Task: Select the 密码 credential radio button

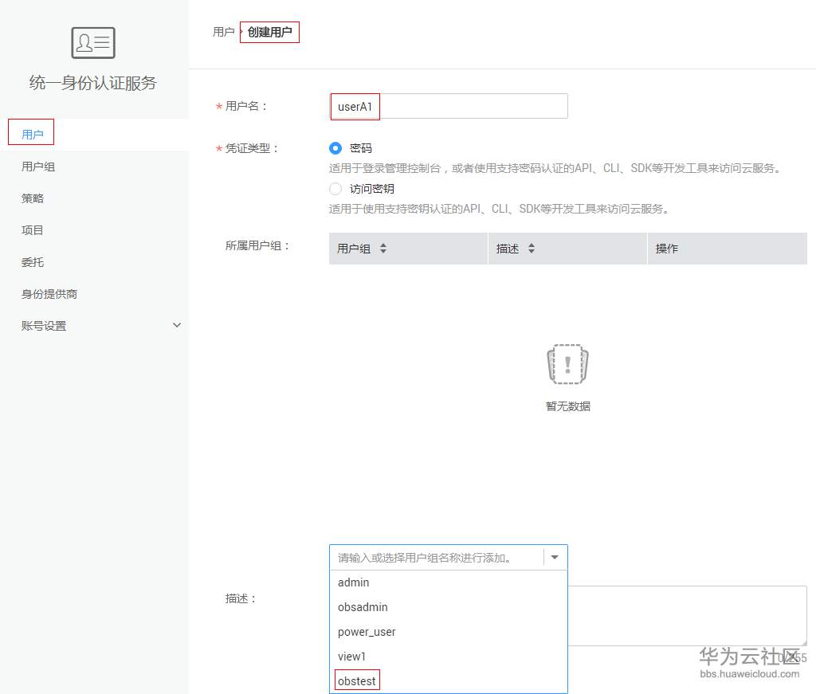Action: tap(335, 148)
